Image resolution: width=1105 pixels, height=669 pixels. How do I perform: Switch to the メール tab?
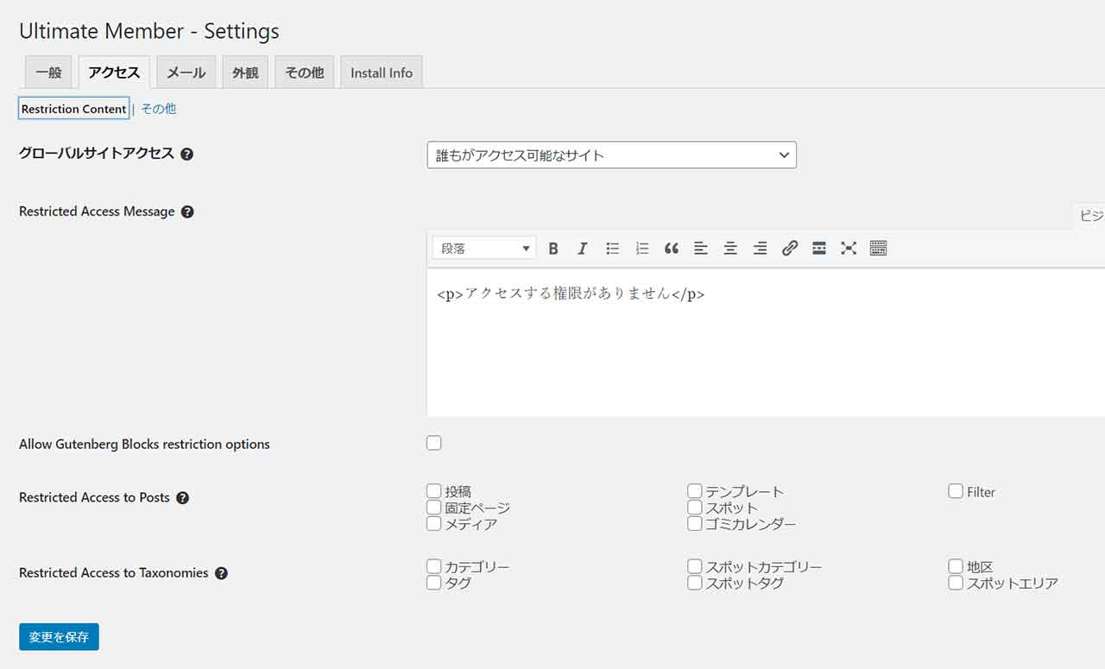click(x=186, y=73)
